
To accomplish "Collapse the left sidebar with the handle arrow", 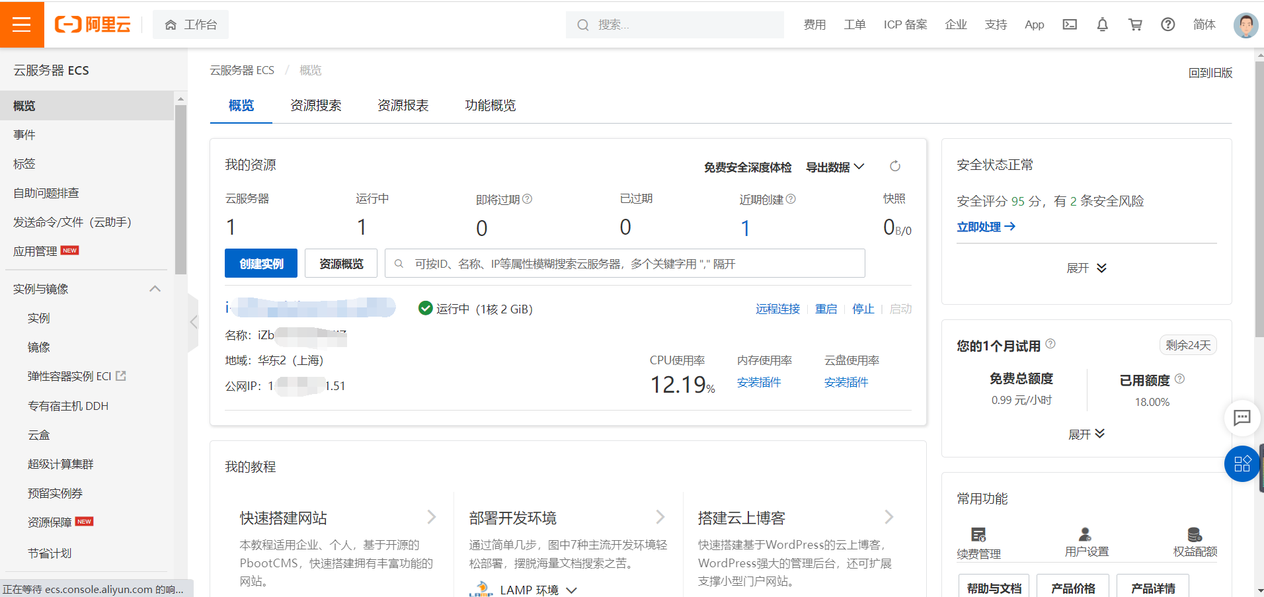I will [193, 322].
